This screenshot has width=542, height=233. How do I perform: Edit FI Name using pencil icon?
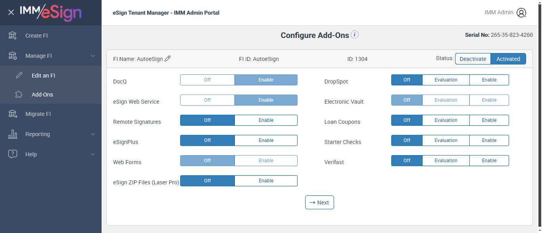[x=167, y=59]
